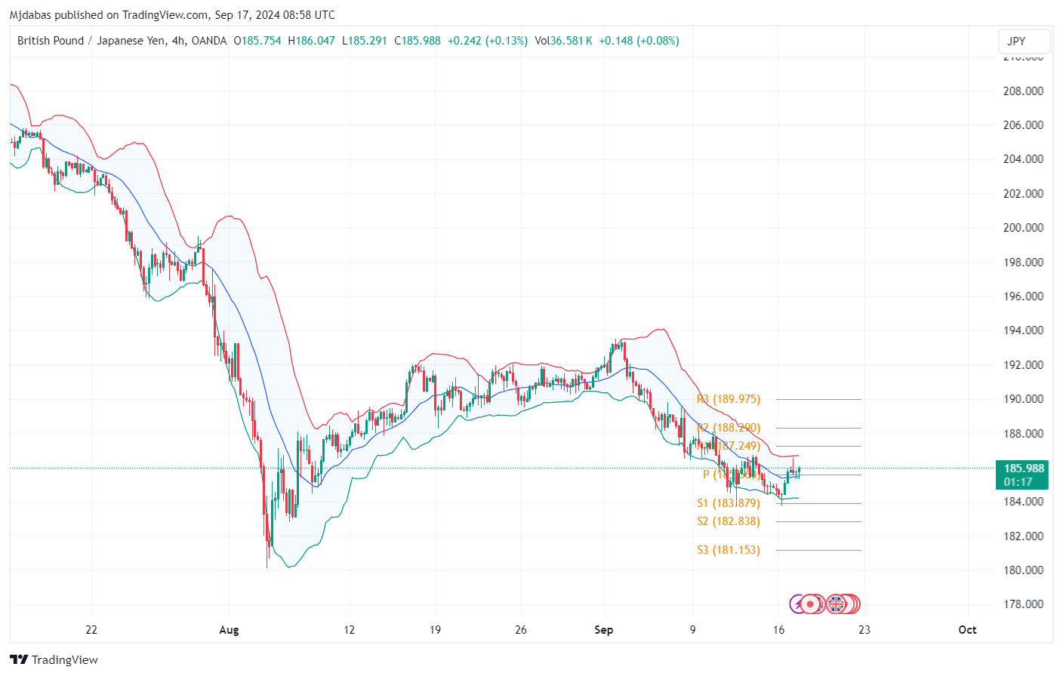Click the 26 date on time axis
Viewport: 1063px width, 676px height.
pyautogui.click(x=521, y=630)
